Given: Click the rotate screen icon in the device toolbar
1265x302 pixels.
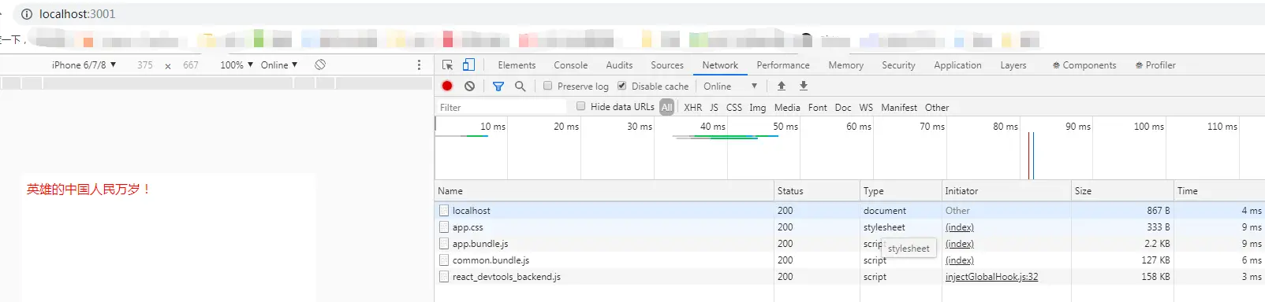Looking at the screenshot, I should (x=320, y=64).
